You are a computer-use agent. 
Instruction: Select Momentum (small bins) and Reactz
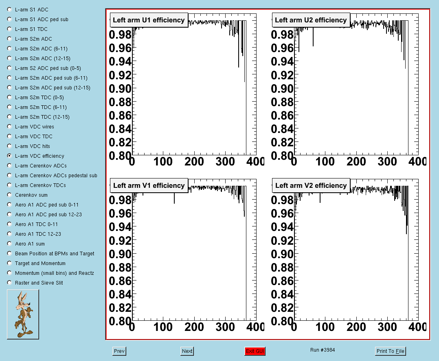click(9, 273)
